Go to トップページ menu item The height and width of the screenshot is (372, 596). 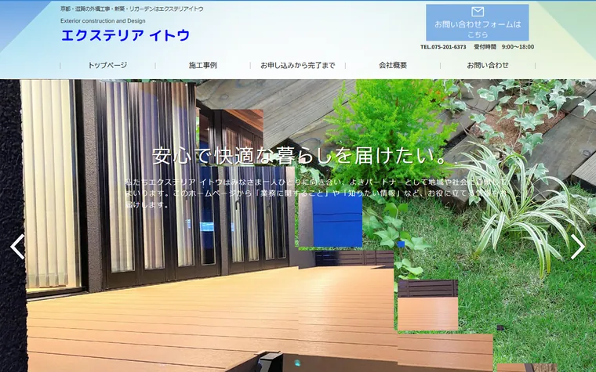pyautogui.click(x=107, y=65)
